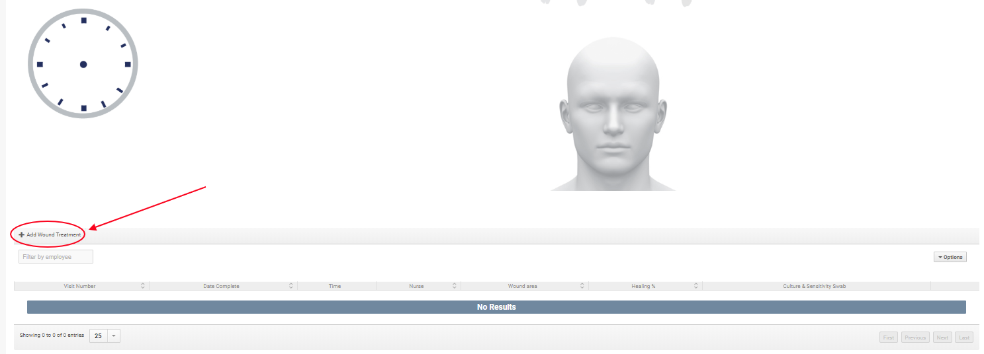Select the 6 o'clock marker on clock

point(83,108)
